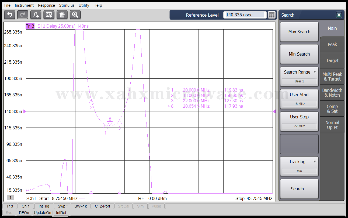
Task: Click the Search... button
Action: (299, 189)
